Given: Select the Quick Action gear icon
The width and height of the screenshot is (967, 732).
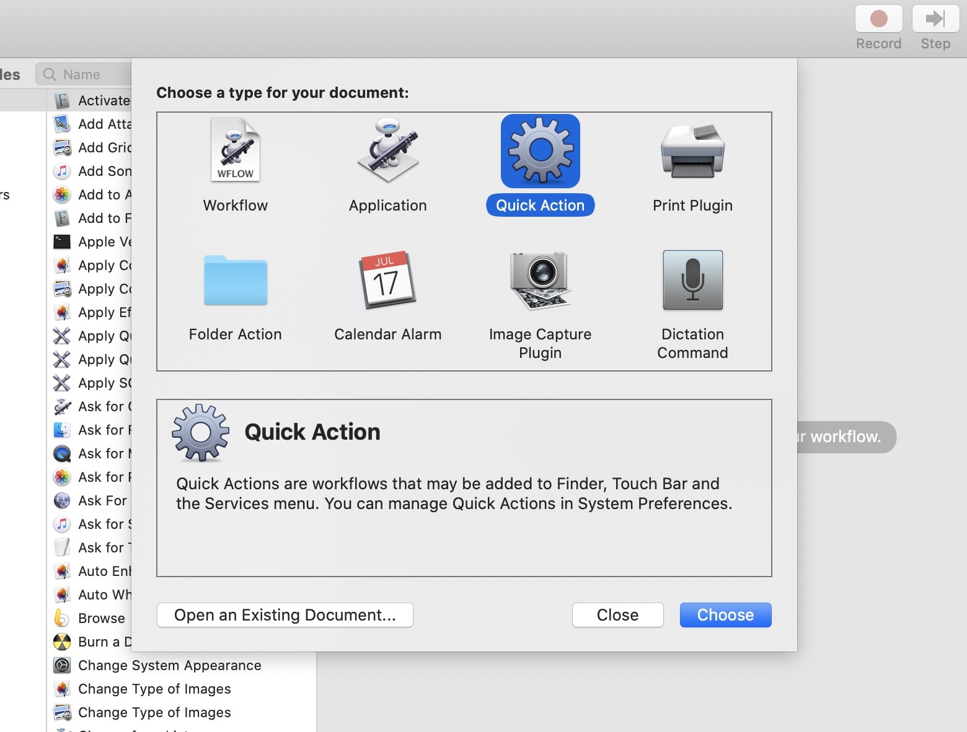Looking at the screenshot, I should tap(540, 150).
